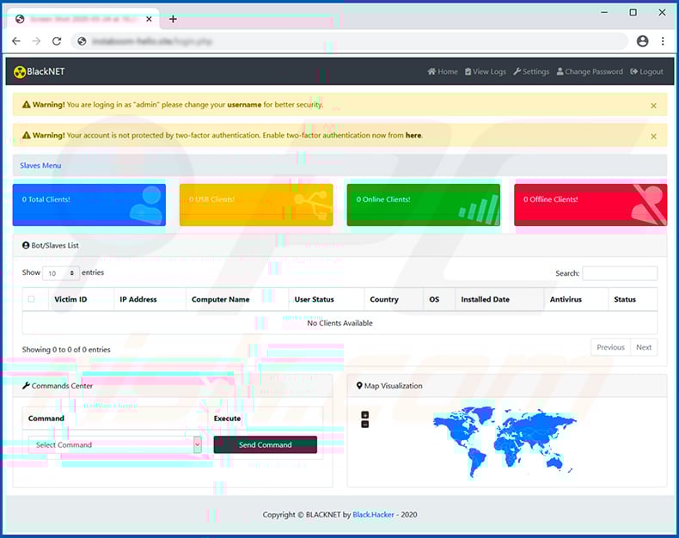Dismiss the two-factor authentication warning

(x=653, y=136)
